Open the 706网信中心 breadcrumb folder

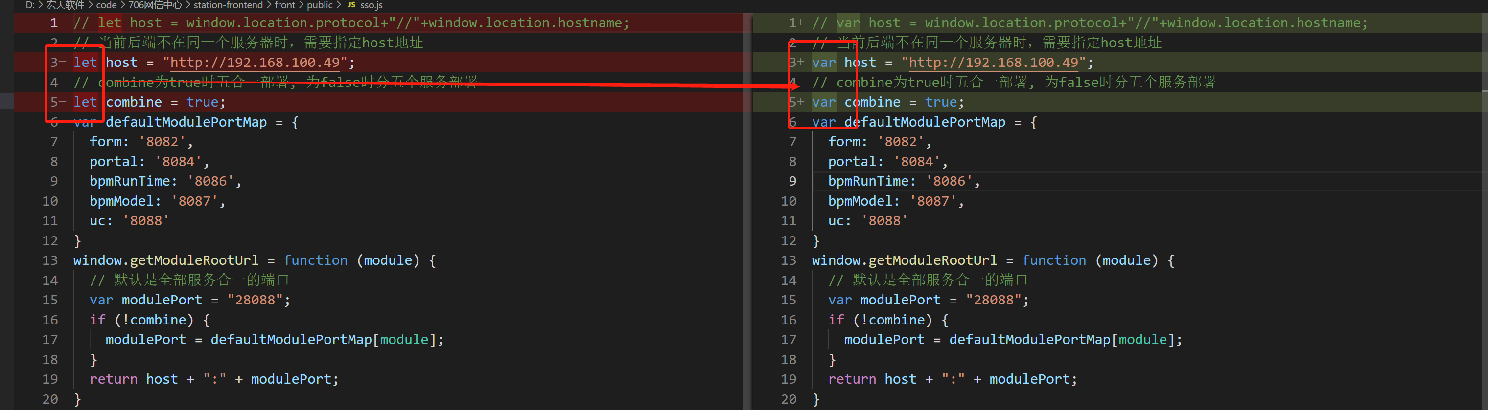click(x=155, y=5)
